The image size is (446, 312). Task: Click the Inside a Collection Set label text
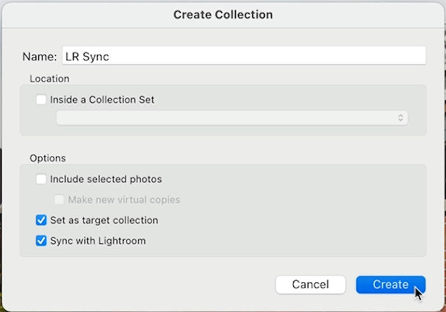coord(102,99)
